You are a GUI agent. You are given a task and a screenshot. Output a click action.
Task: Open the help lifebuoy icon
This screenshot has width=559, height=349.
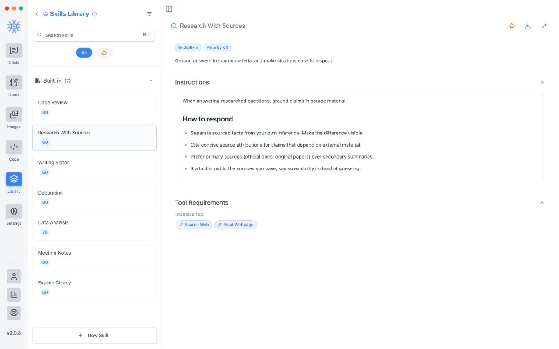pos(14,313)
